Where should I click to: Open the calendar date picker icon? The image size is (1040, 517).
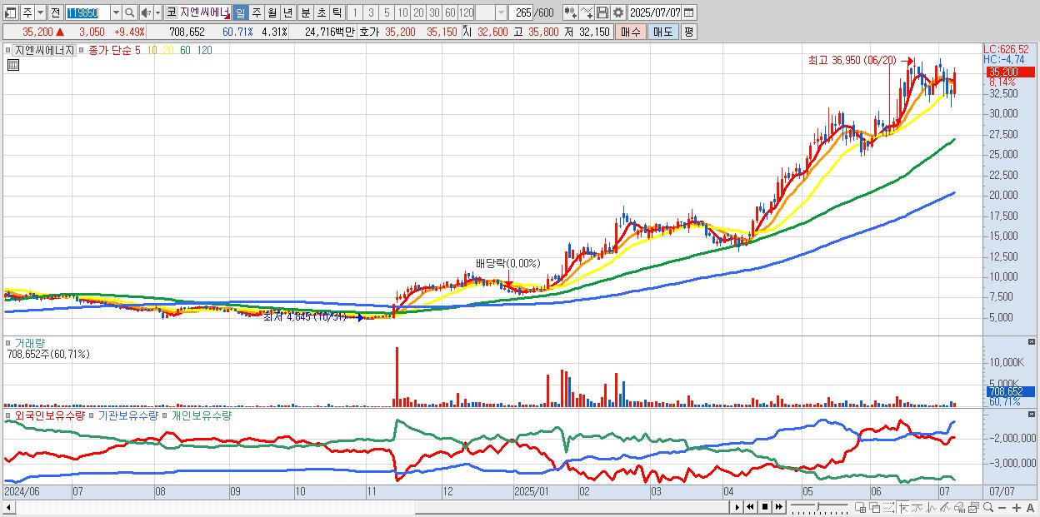688,12
